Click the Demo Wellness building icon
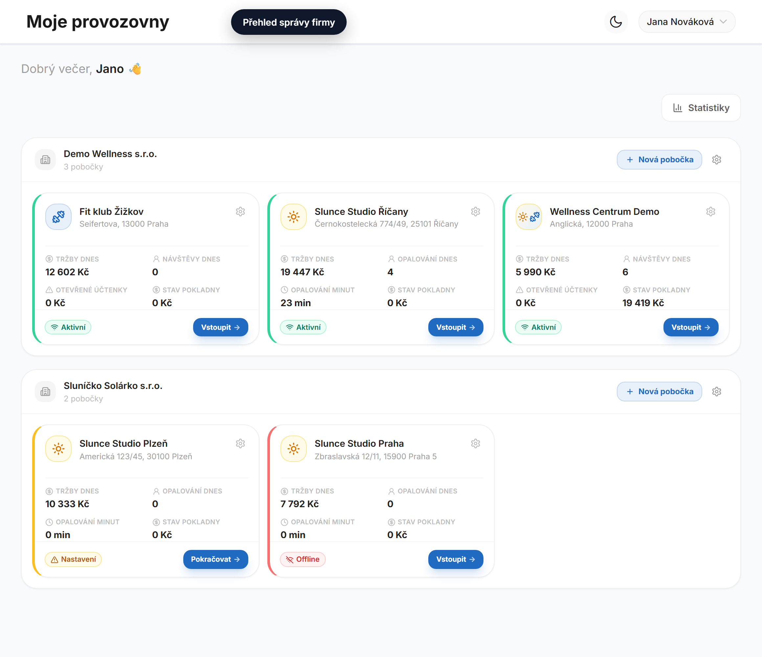762x657 pixels. click(45, 160)
